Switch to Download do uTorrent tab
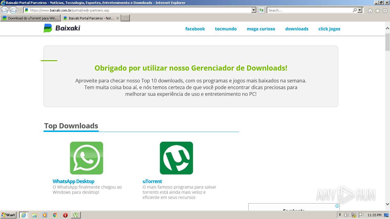The image size is (390, 219). click(x=30, y=18)
